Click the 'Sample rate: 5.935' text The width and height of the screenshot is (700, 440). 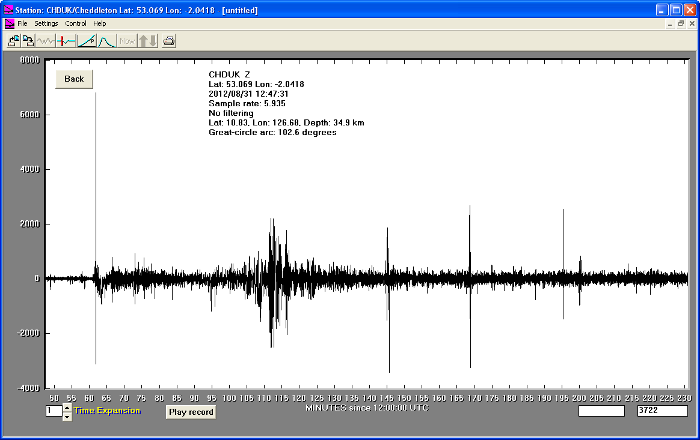click(247, 103)
